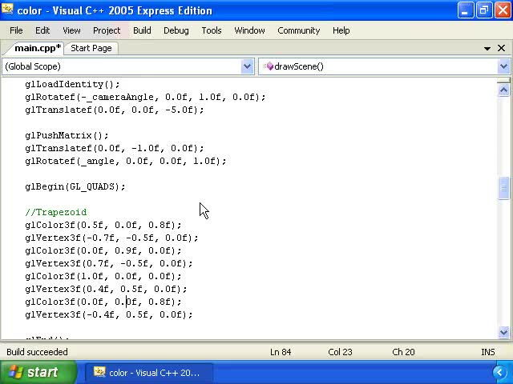Open the Windows start menu
513x384 pixels.
tap(38, 372)
